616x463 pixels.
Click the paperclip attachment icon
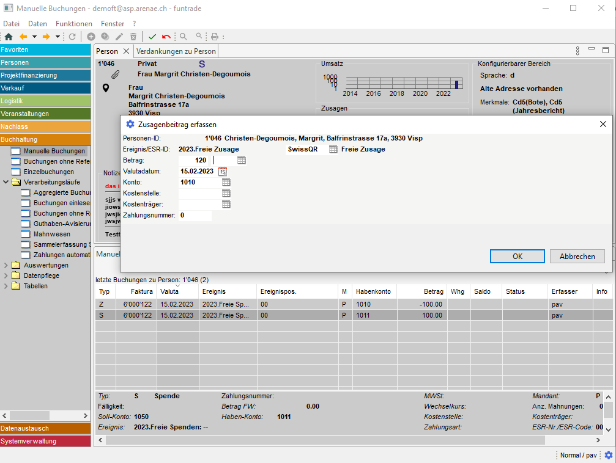(114, 75)
